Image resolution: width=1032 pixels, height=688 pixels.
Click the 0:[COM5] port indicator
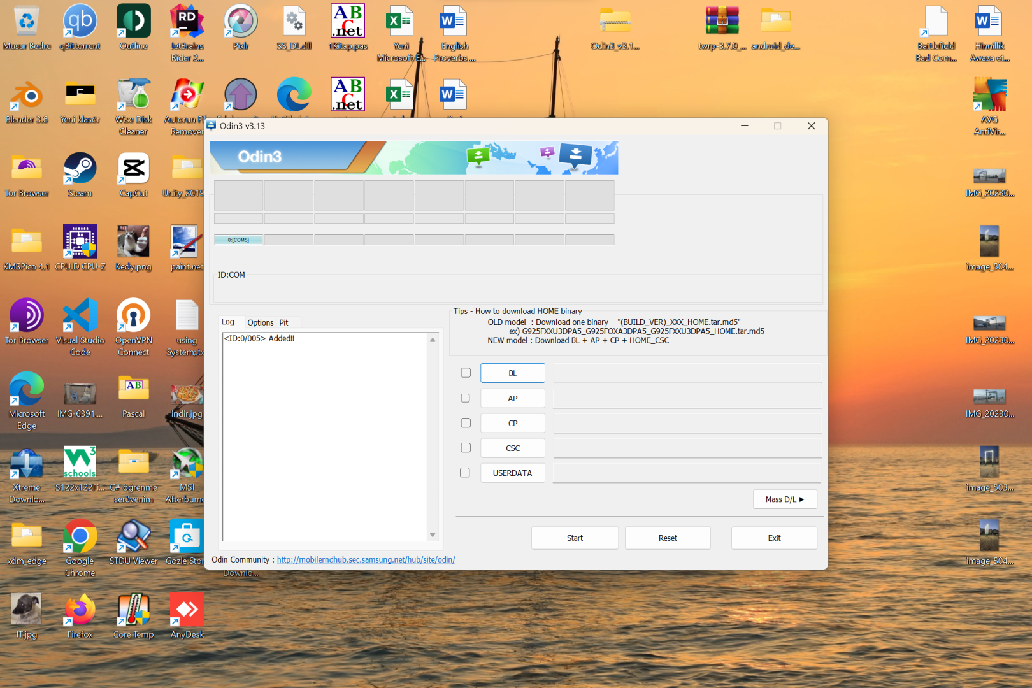[x=238, y=240]
